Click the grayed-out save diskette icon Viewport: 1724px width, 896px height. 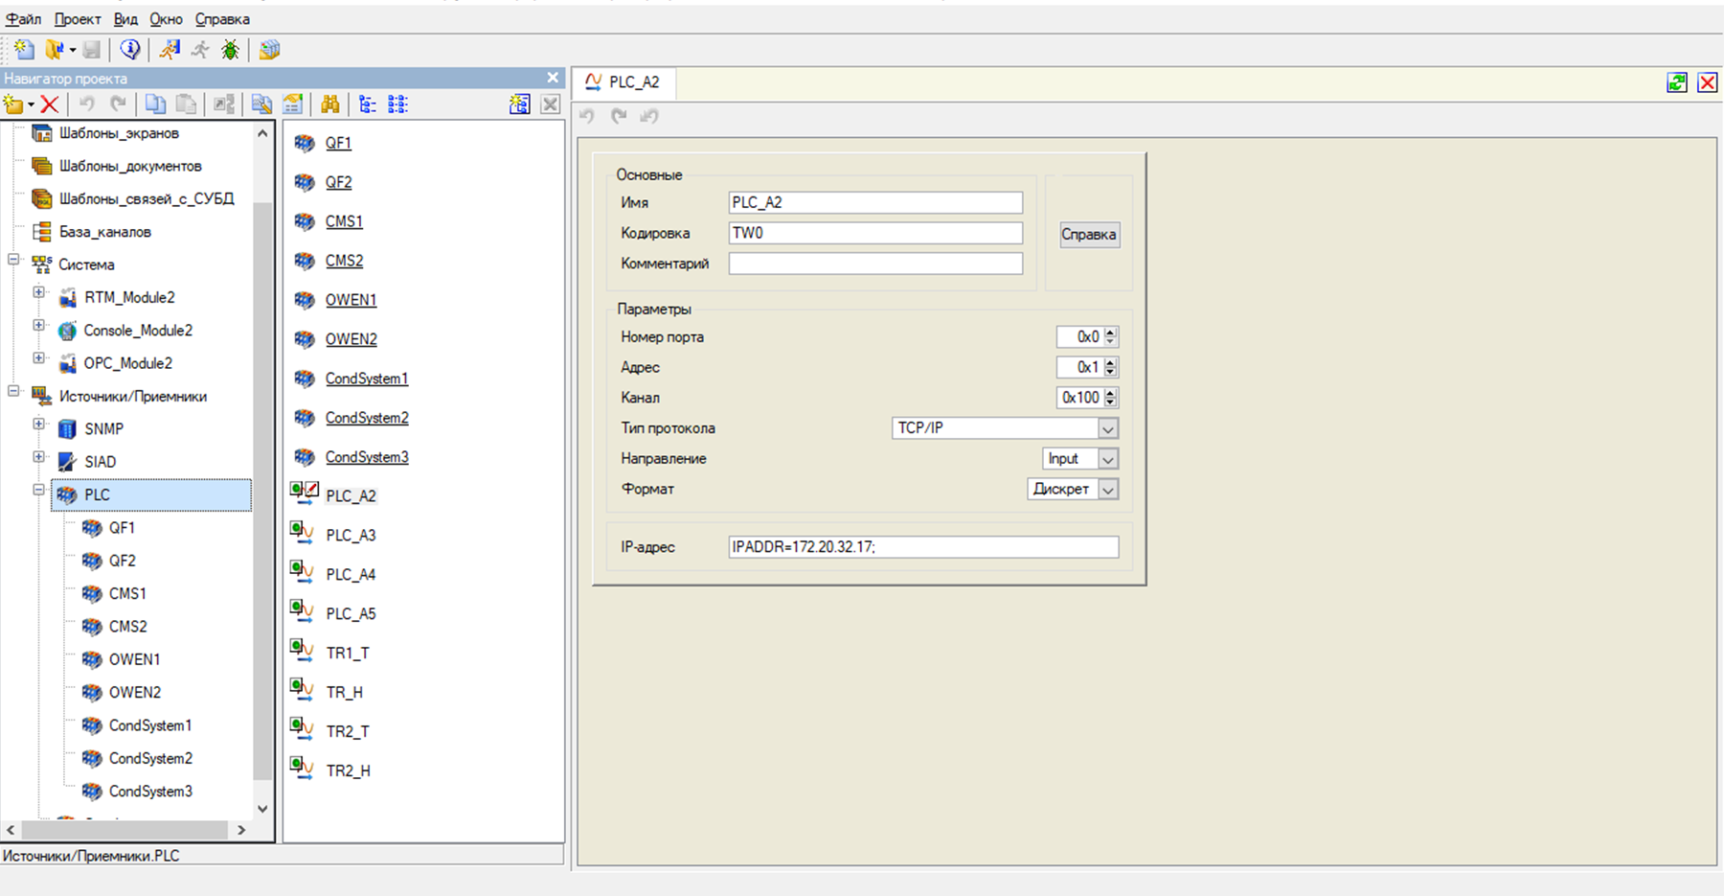click(92, 50)
